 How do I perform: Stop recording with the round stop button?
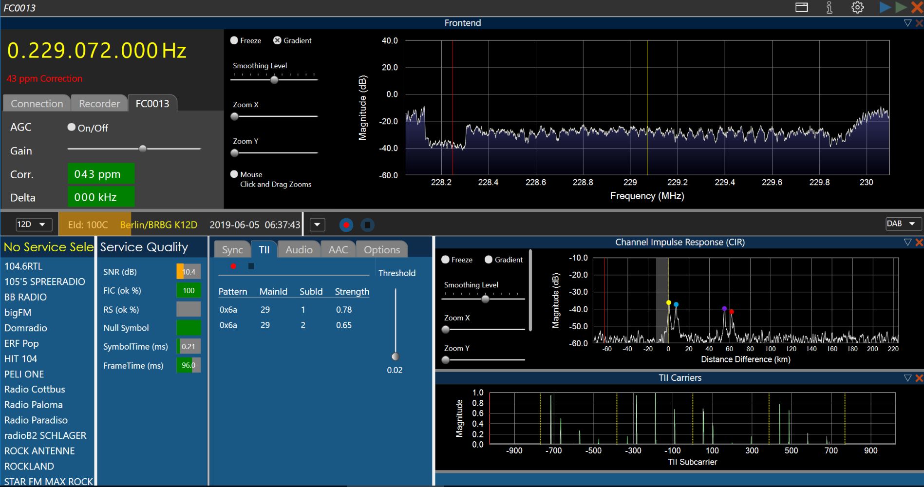367,225
